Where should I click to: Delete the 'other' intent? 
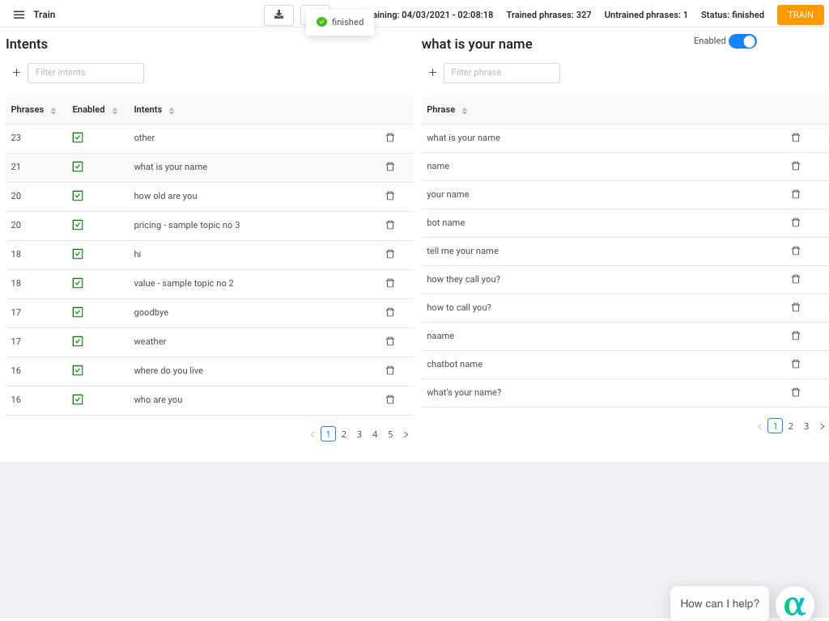point(390,138)
